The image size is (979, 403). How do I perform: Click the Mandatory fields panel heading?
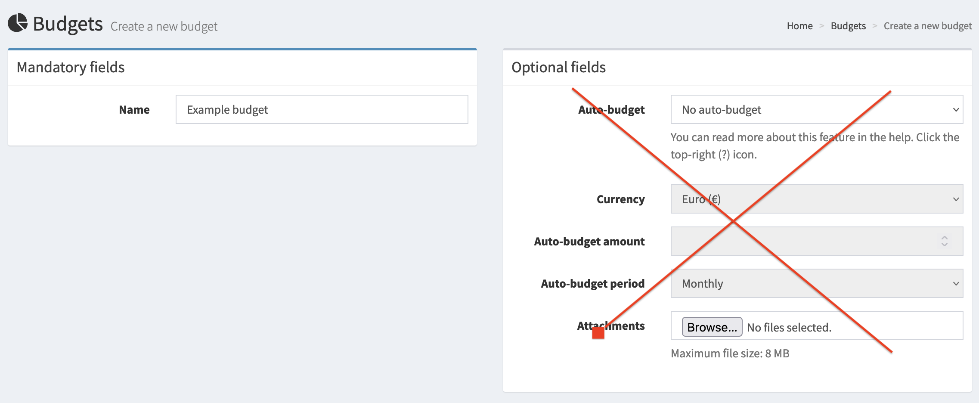coord(71,67)
